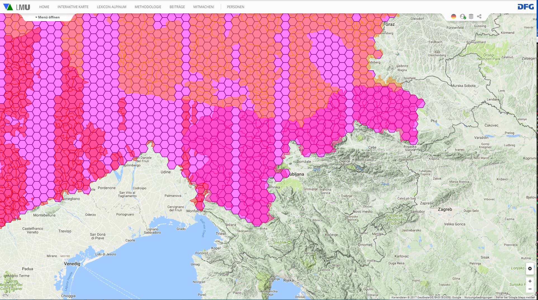Viewport: 538px width, 300px height.
Task: Open the HOME menu item
Action: tap(44, 7)
